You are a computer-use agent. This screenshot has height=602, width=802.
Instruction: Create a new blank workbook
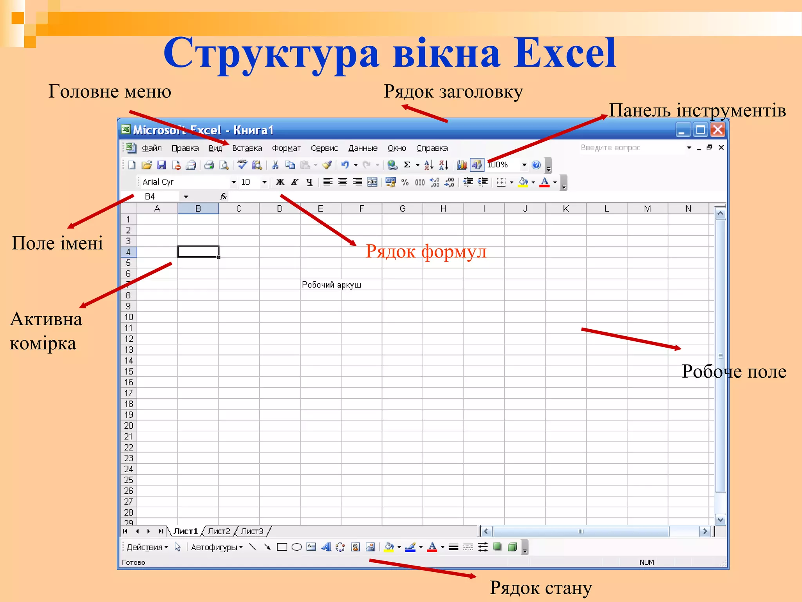point(132,165)
